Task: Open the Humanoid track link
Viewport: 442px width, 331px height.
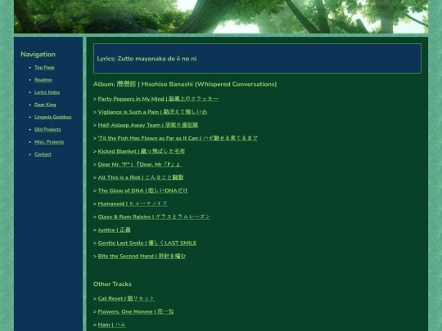Action: (x=133, y=204)
